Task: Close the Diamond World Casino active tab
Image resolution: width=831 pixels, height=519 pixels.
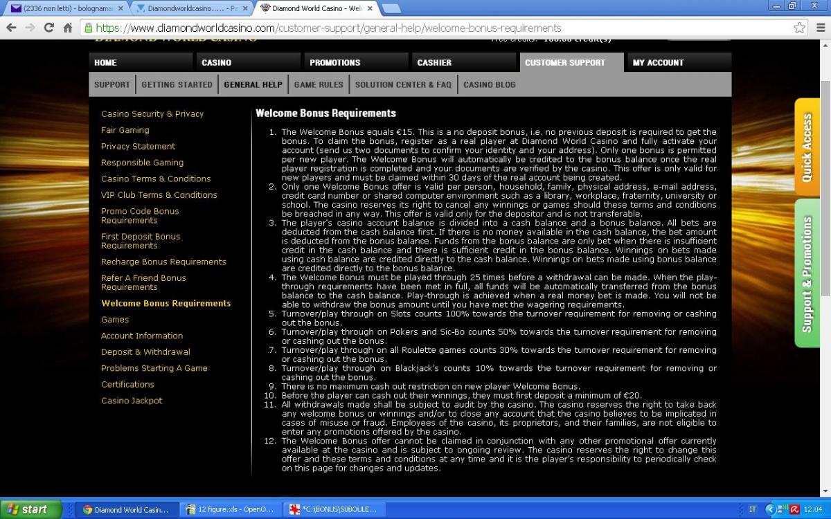Action: [370, 8]
